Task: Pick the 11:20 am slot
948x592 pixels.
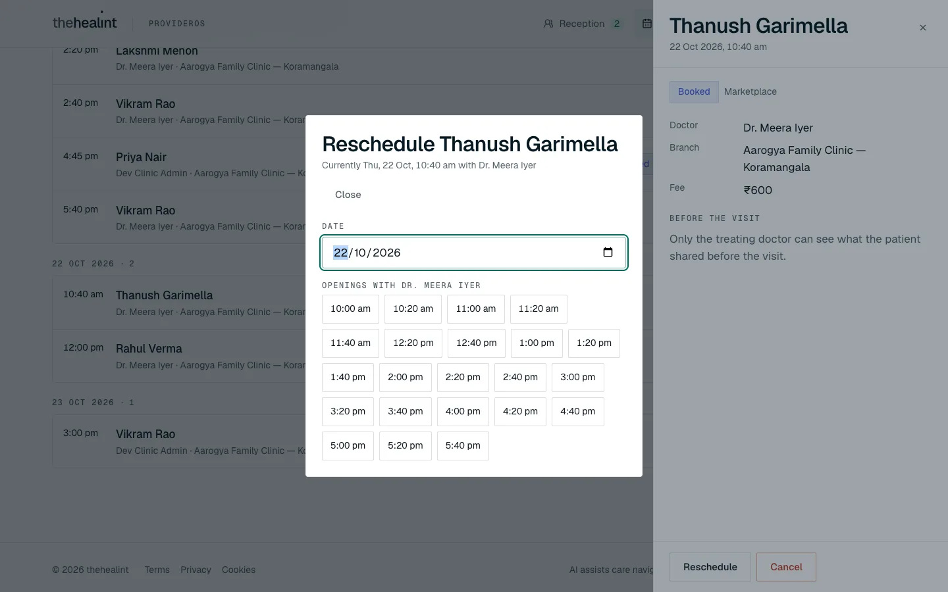Action: [539, 309]
